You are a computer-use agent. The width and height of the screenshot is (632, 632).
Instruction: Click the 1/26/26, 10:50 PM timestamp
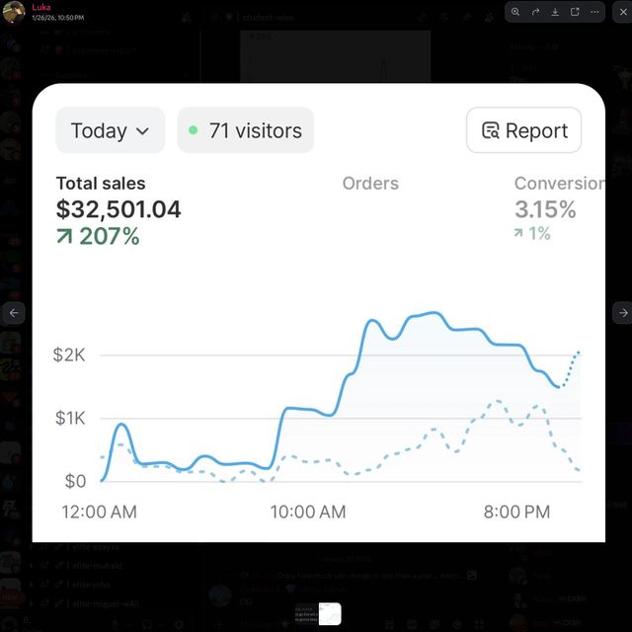click(58, 18)
